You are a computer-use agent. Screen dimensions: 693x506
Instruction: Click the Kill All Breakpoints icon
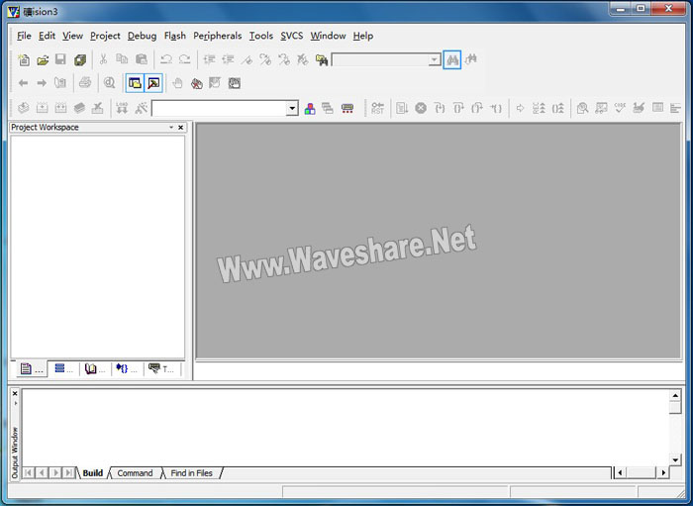[197, 83]
